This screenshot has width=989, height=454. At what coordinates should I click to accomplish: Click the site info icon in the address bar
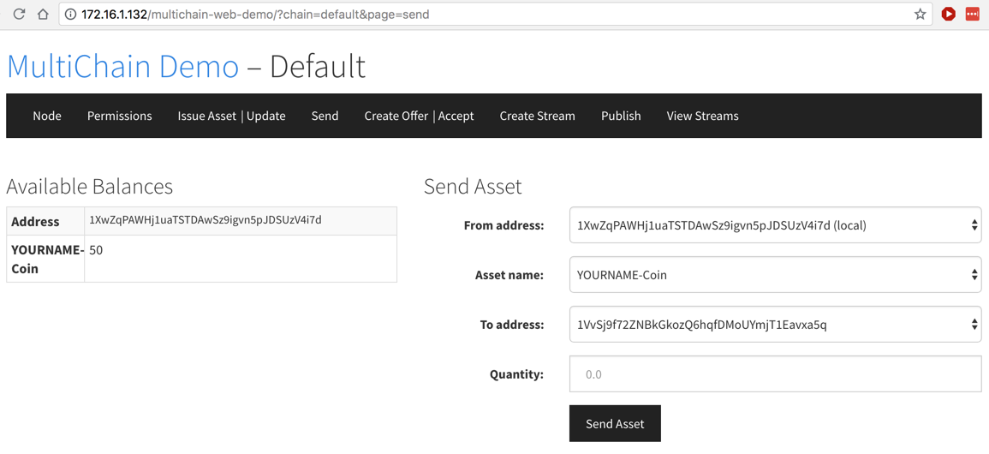pos(71,15)
